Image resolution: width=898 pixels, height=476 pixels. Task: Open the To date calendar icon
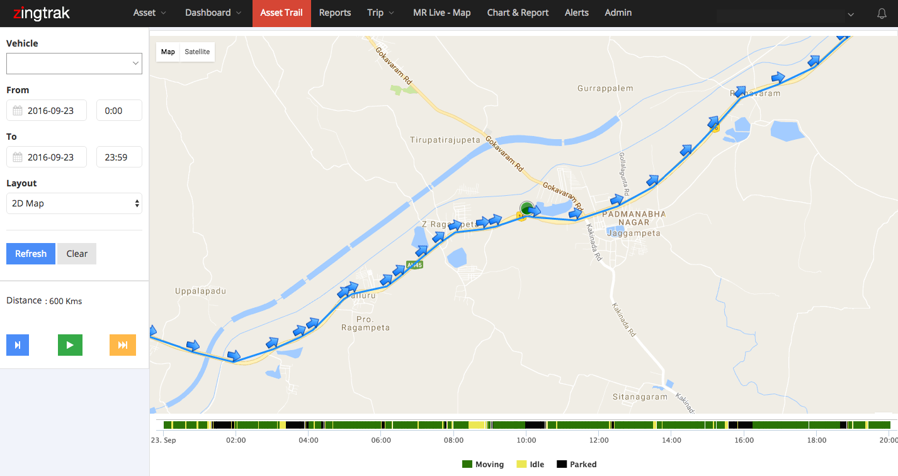[x=18, y=157]
